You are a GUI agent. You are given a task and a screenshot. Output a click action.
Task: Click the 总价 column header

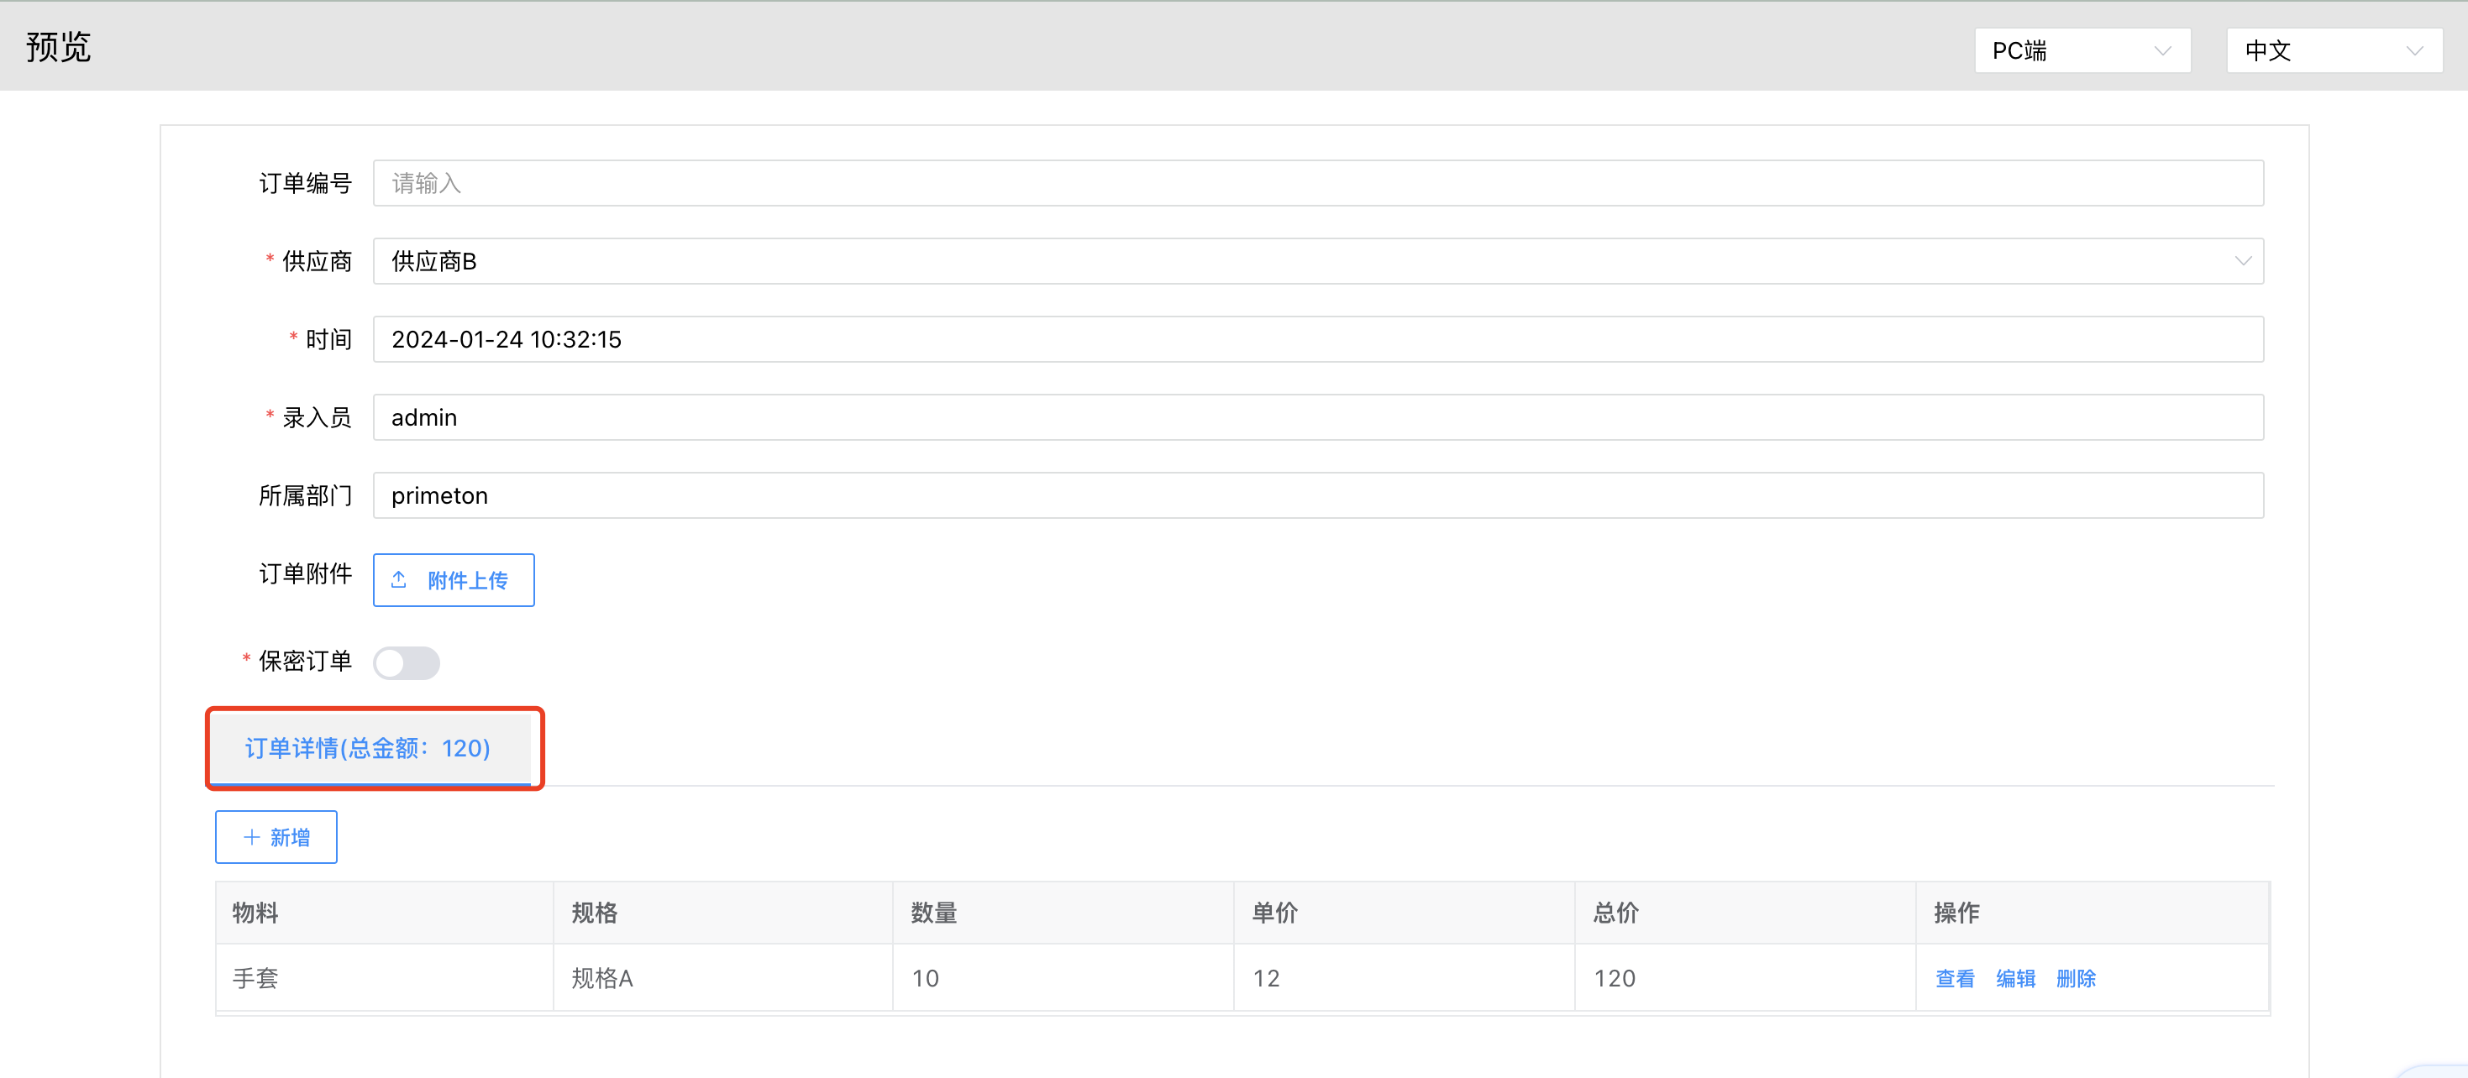click(x=1615, y=913)
